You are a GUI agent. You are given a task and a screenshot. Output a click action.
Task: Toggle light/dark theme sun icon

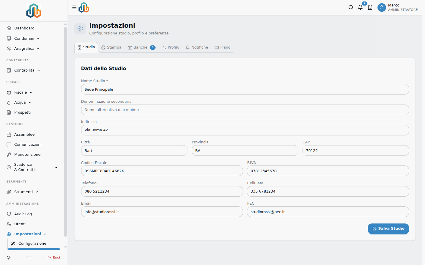9,258
